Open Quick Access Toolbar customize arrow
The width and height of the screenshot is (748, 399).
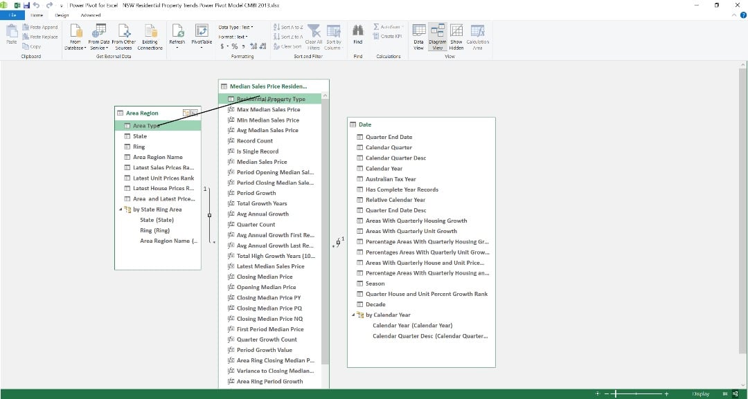pos(62,6)
